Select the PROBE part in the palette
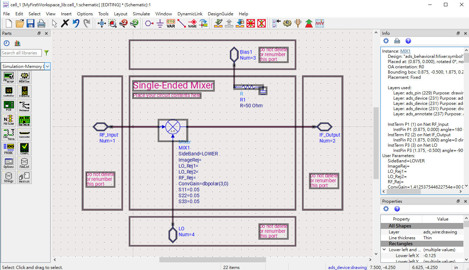Screen dimensions: 469x270 (x=9, y=148)
